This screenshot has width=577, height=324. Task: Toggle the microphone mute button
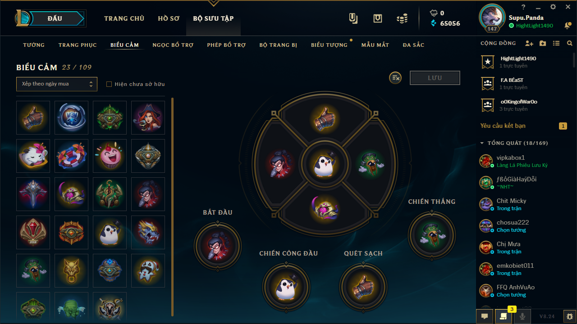click(522, 316)
